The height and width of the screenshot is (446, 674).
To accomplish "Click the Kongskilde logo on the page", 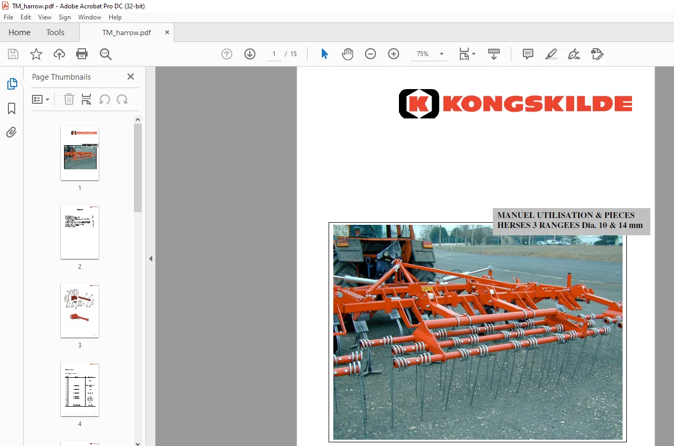I will pyautogui.click(x=515, y=104).
